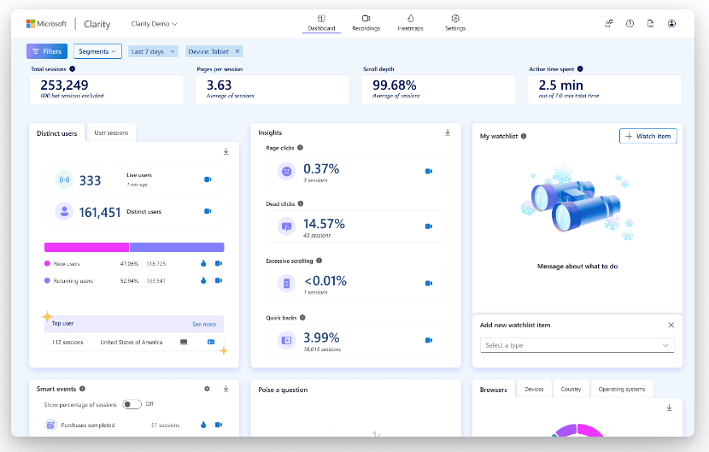
Task: View Excessive scrolling recordings
Action: pyautogui.click(x=429, y=283)
